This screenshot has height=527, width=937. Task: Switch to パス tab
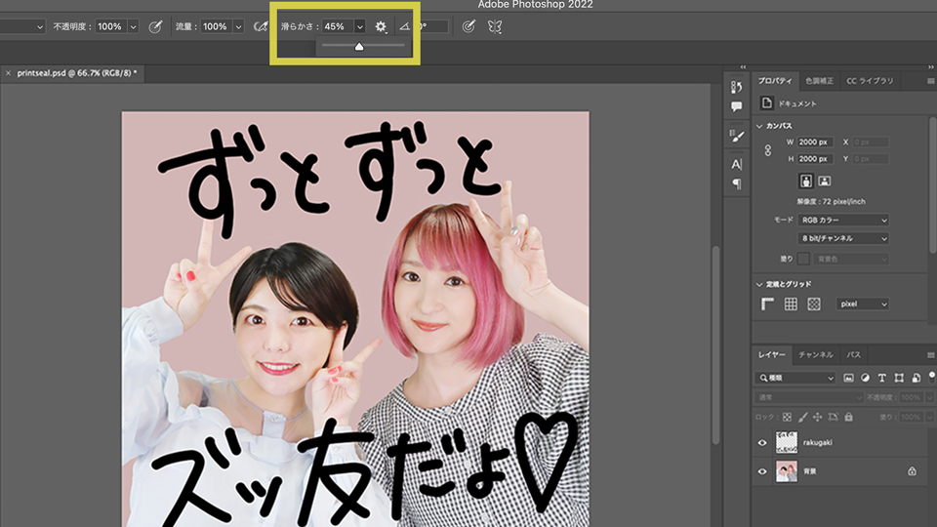coord(853,355)
